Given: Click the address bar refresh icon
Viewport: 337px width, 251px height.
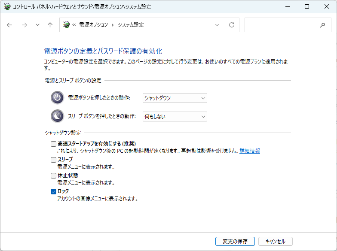Looking at the screenshot, I should pos(232,25).
